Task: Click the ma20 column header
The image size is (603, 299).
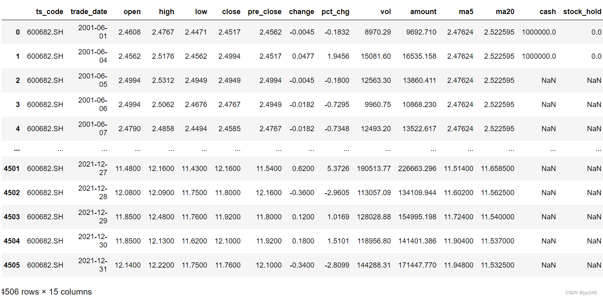Action: point(505,12)
